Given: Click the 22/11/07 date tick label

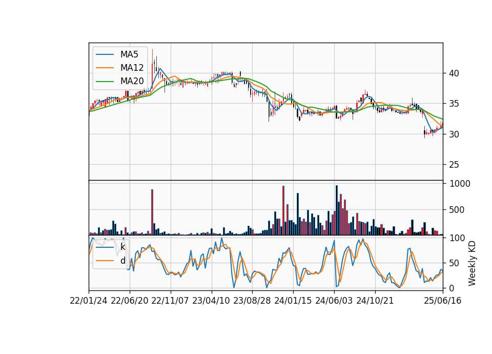Looking at the screenshot, I should point(170,301).
